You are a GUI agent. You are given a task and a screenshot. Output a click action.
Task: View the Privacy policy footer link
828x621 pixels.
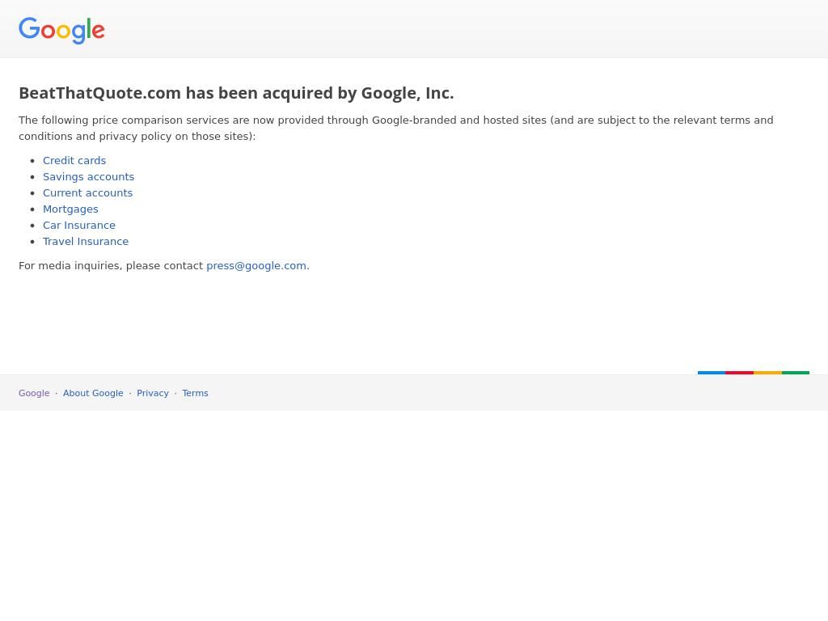point(153,394)
